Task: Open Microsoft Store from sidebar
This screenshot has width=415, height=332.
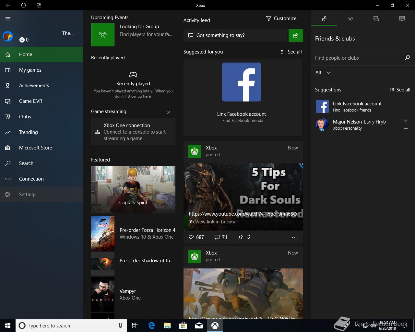Action: pyautogui.click(x=41, y=148)
